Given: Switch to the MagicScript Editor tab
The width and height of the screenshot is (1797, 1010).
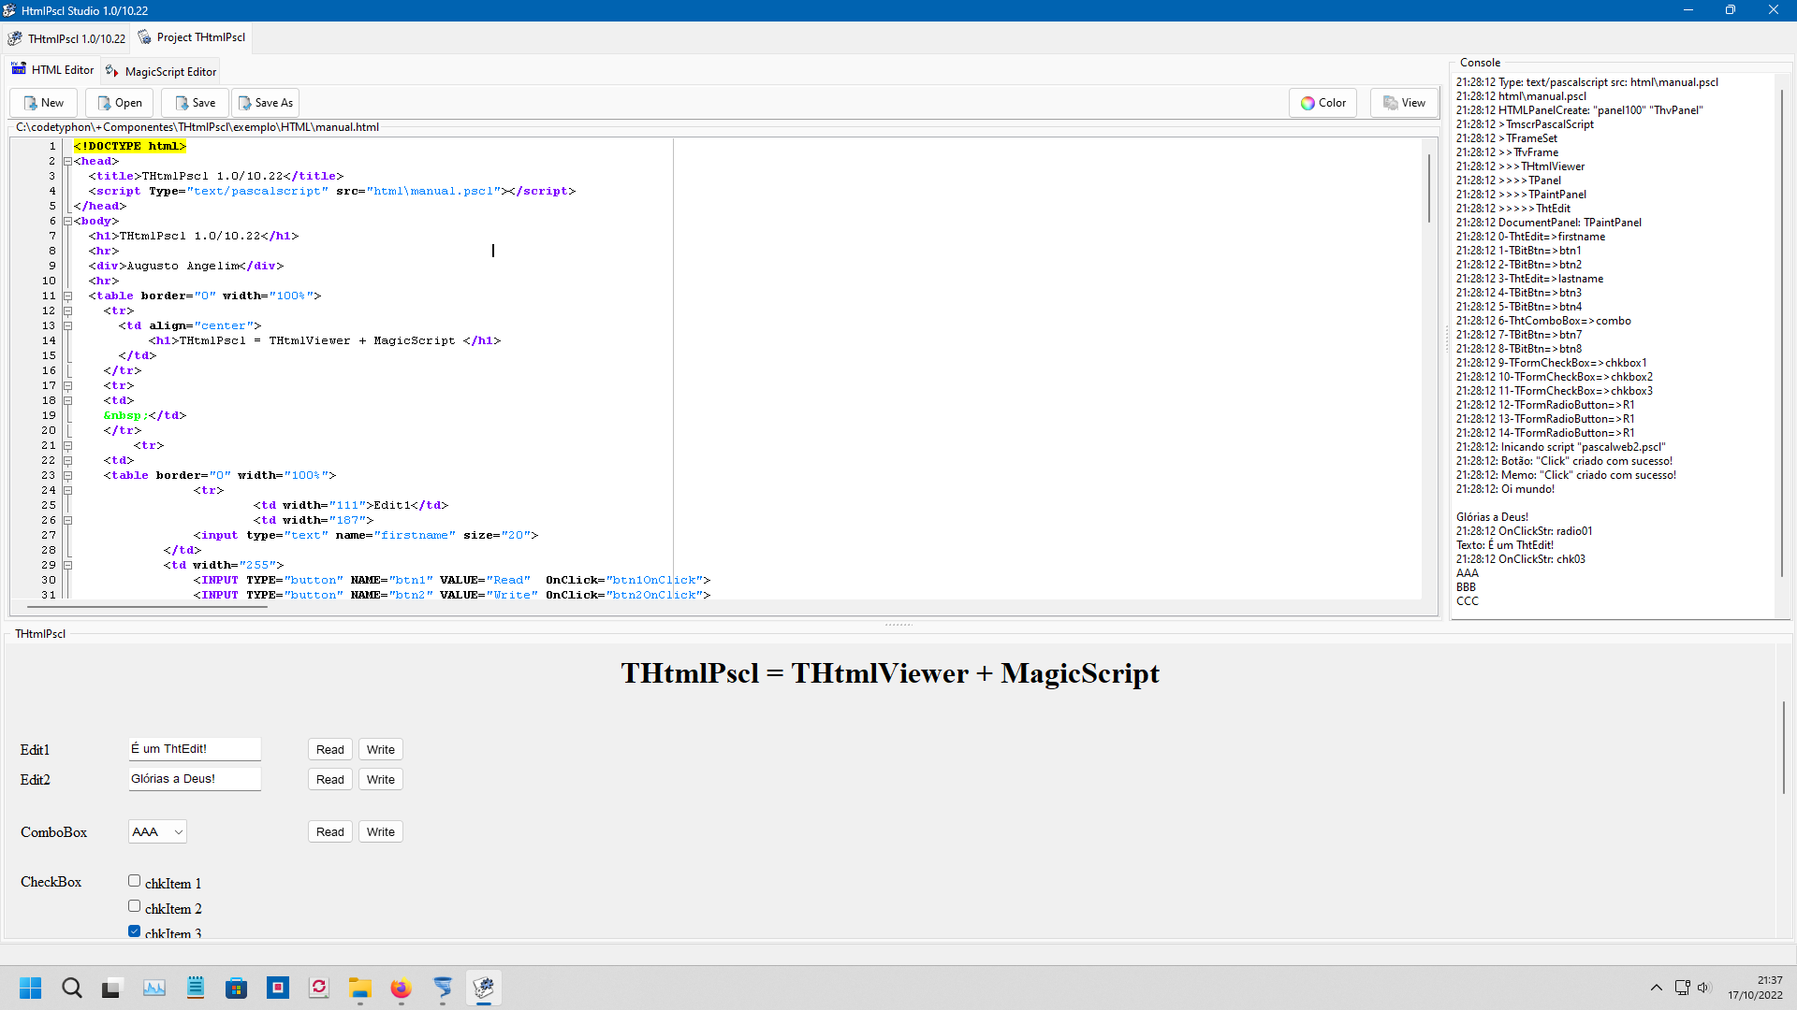Looking at the screenshot, I should tap(161, 71).
